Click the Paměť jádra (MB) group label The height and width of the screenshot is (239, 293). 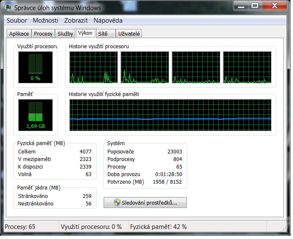(x=39, y=188)
